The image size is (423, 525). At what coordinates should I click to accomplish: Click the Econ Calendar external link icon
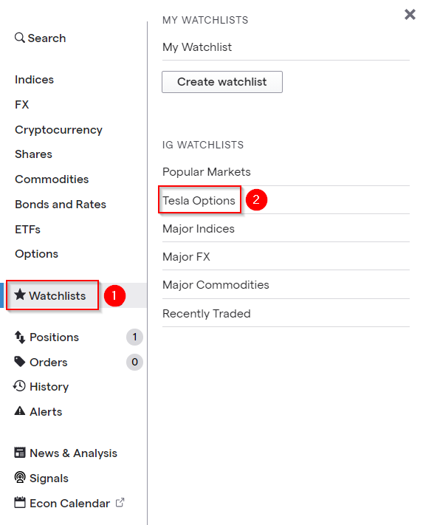(120, 503)
